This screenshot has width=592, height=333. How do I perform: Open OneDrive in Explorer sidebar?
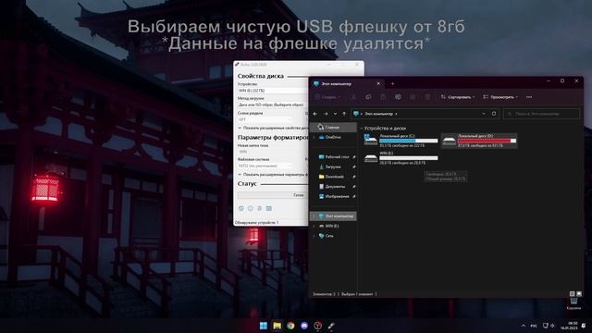333,137
